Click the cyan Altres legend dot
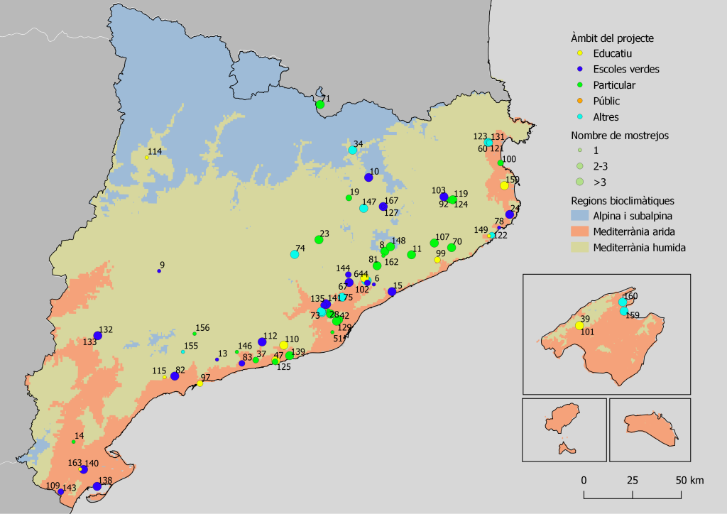This screenshot has height=514, width=727. pos(580,117)
